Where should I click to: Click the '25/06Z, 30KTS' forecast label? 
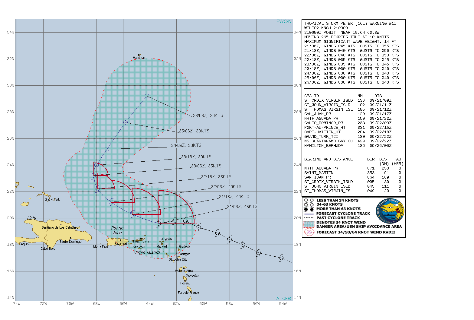pyautogui.click(x=194, y=131)
